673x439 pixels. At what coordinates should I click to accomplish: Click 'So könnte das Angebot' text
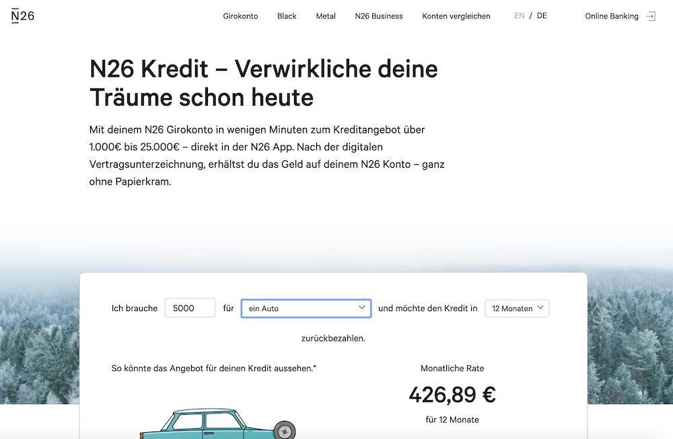click(214, 368)
